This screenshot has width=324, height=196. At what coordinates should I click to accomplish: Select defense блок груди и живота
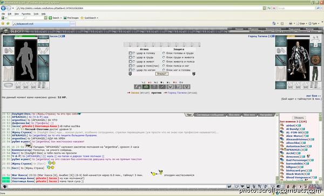click(164, 57)
